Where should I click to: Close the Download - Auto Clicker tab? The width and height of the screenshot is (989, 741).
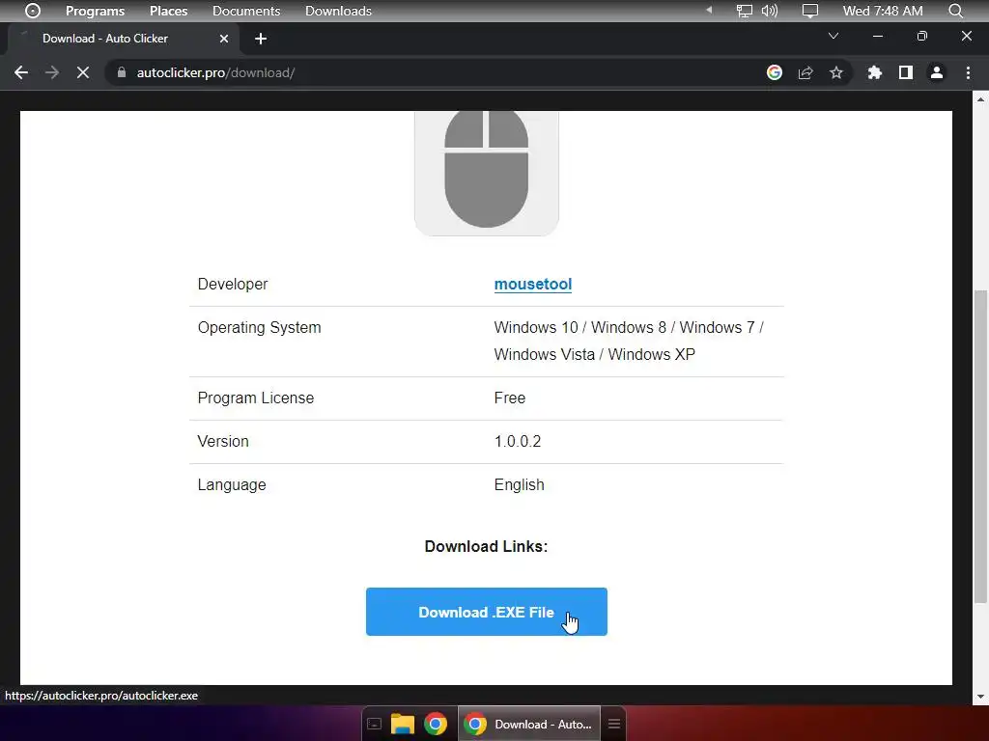click(x=224, y=39)
